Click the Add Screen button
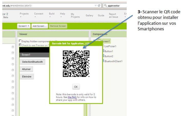181x116 pixels. tap(40, 26)
